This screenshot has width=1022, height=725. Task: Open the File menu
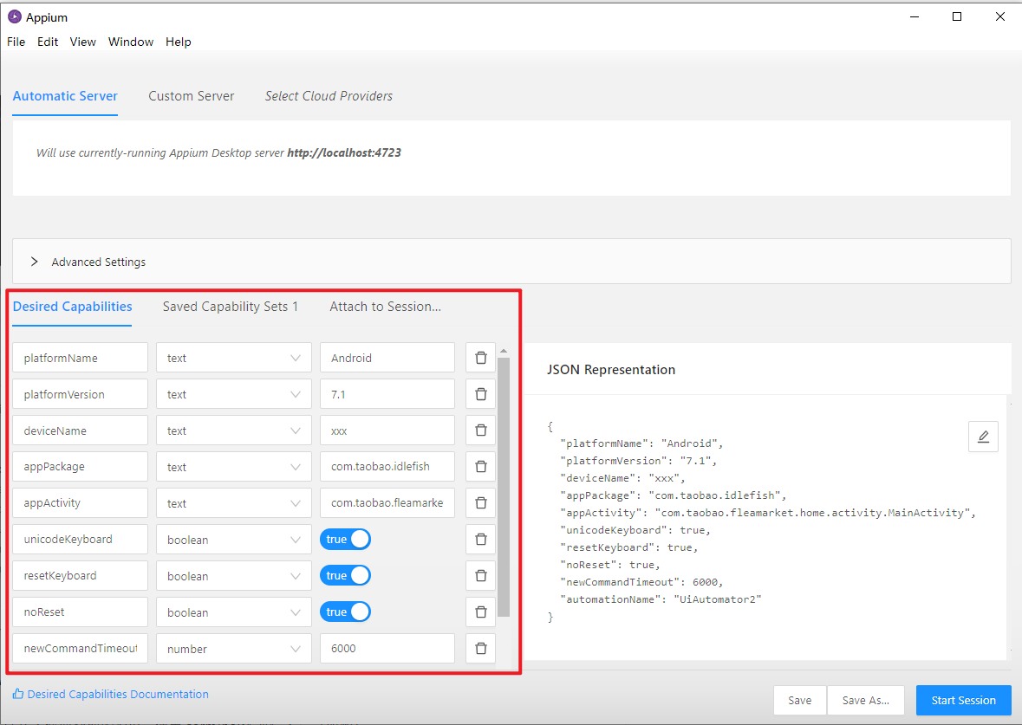pos(16,42)
